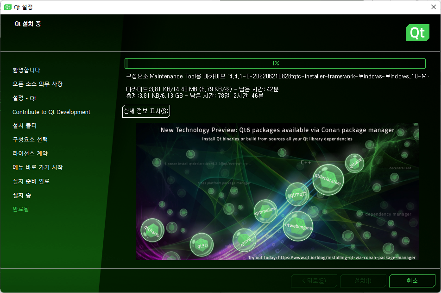Click the qtwebengine bubble in banner

tap(298, 226)
